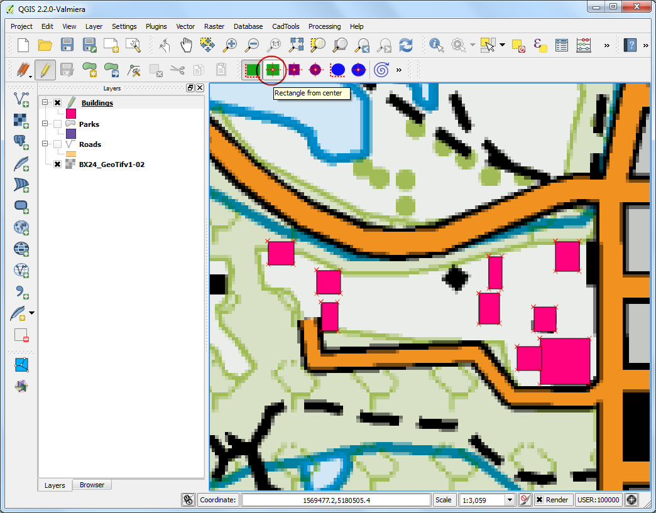Toggle the Render checkbox in status bar
Viewport: 656px width, 513px height.
click(x=540, y=500)
